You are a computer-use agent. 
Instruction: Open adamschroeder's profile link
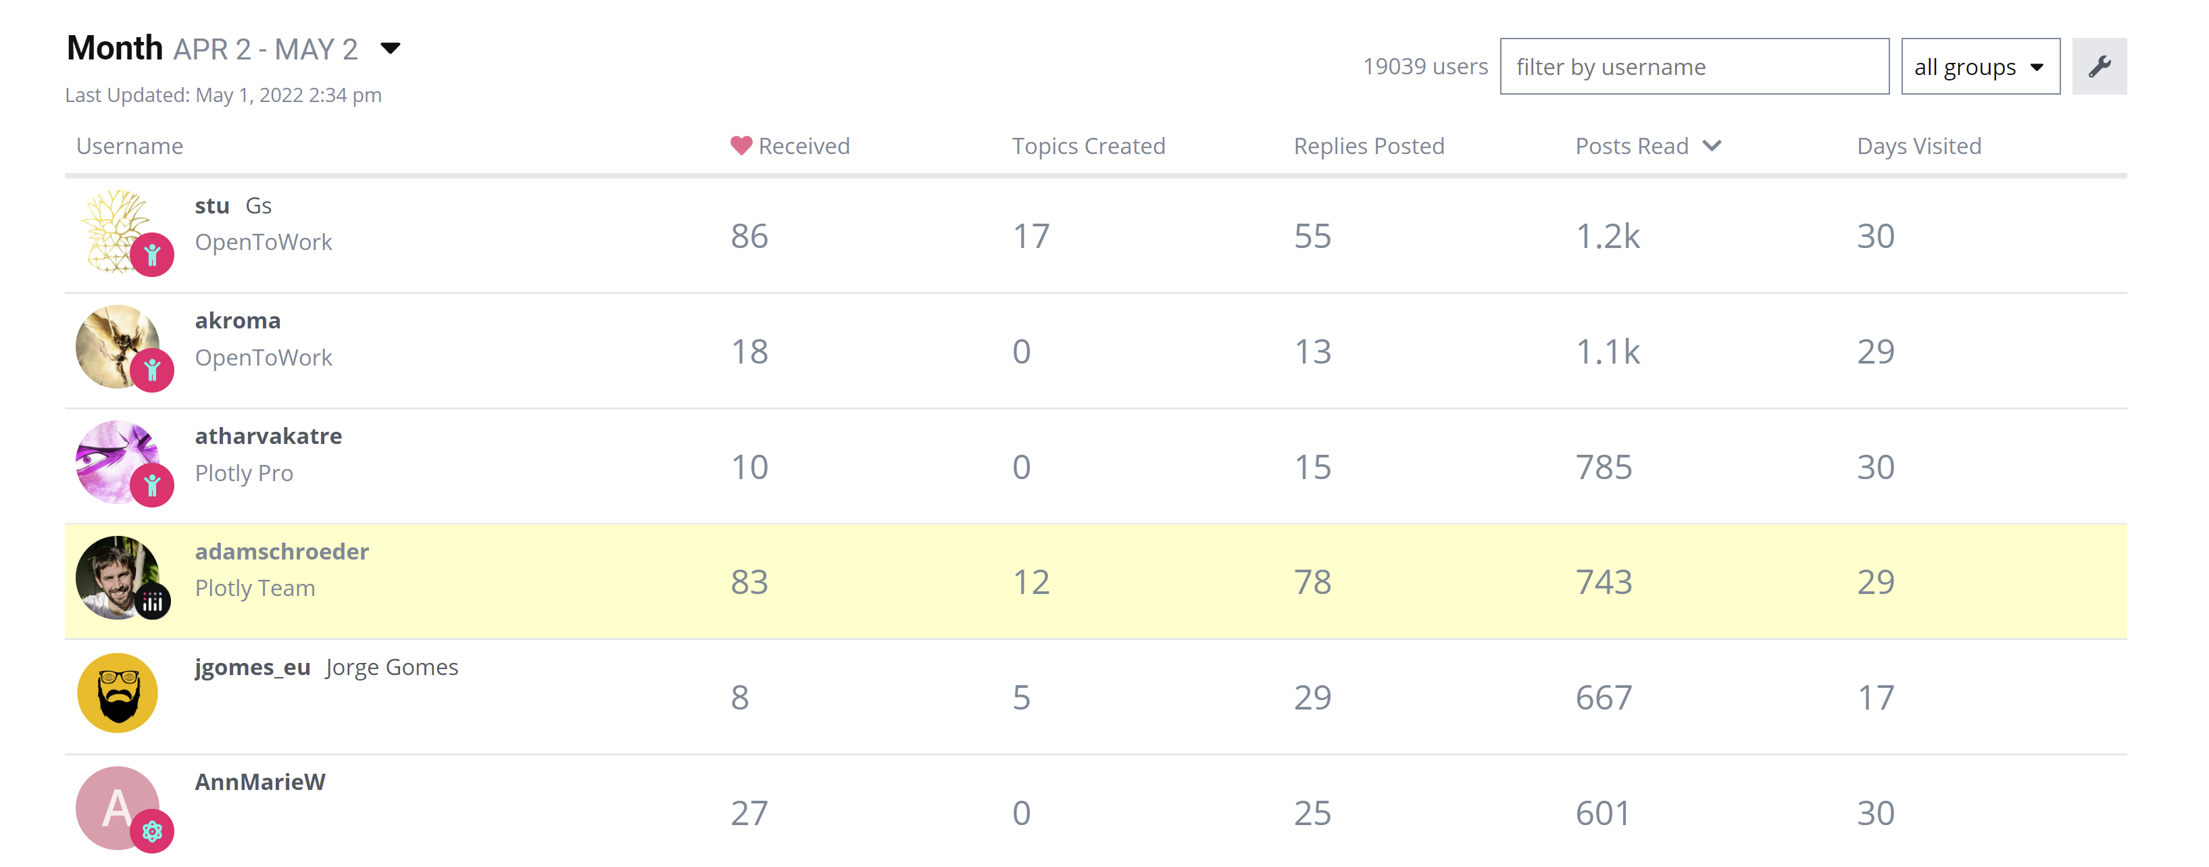tap(281, 551)
